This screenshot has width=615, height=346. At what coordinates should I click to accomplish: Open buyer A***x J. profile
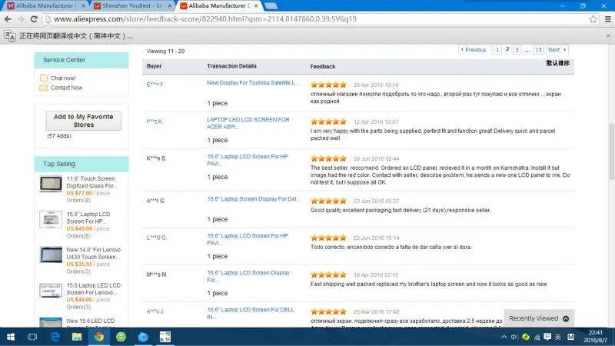[155, 311]
